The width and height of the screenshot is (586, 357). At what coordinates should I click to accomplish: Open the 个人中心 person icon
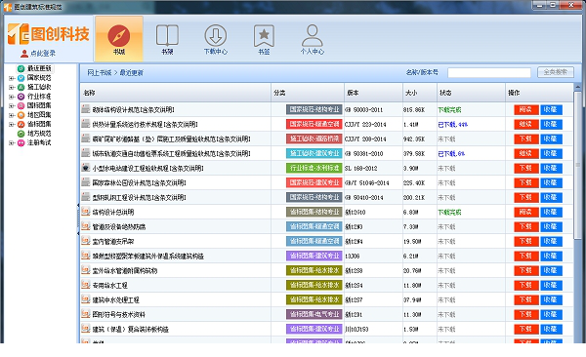(313, 39)
